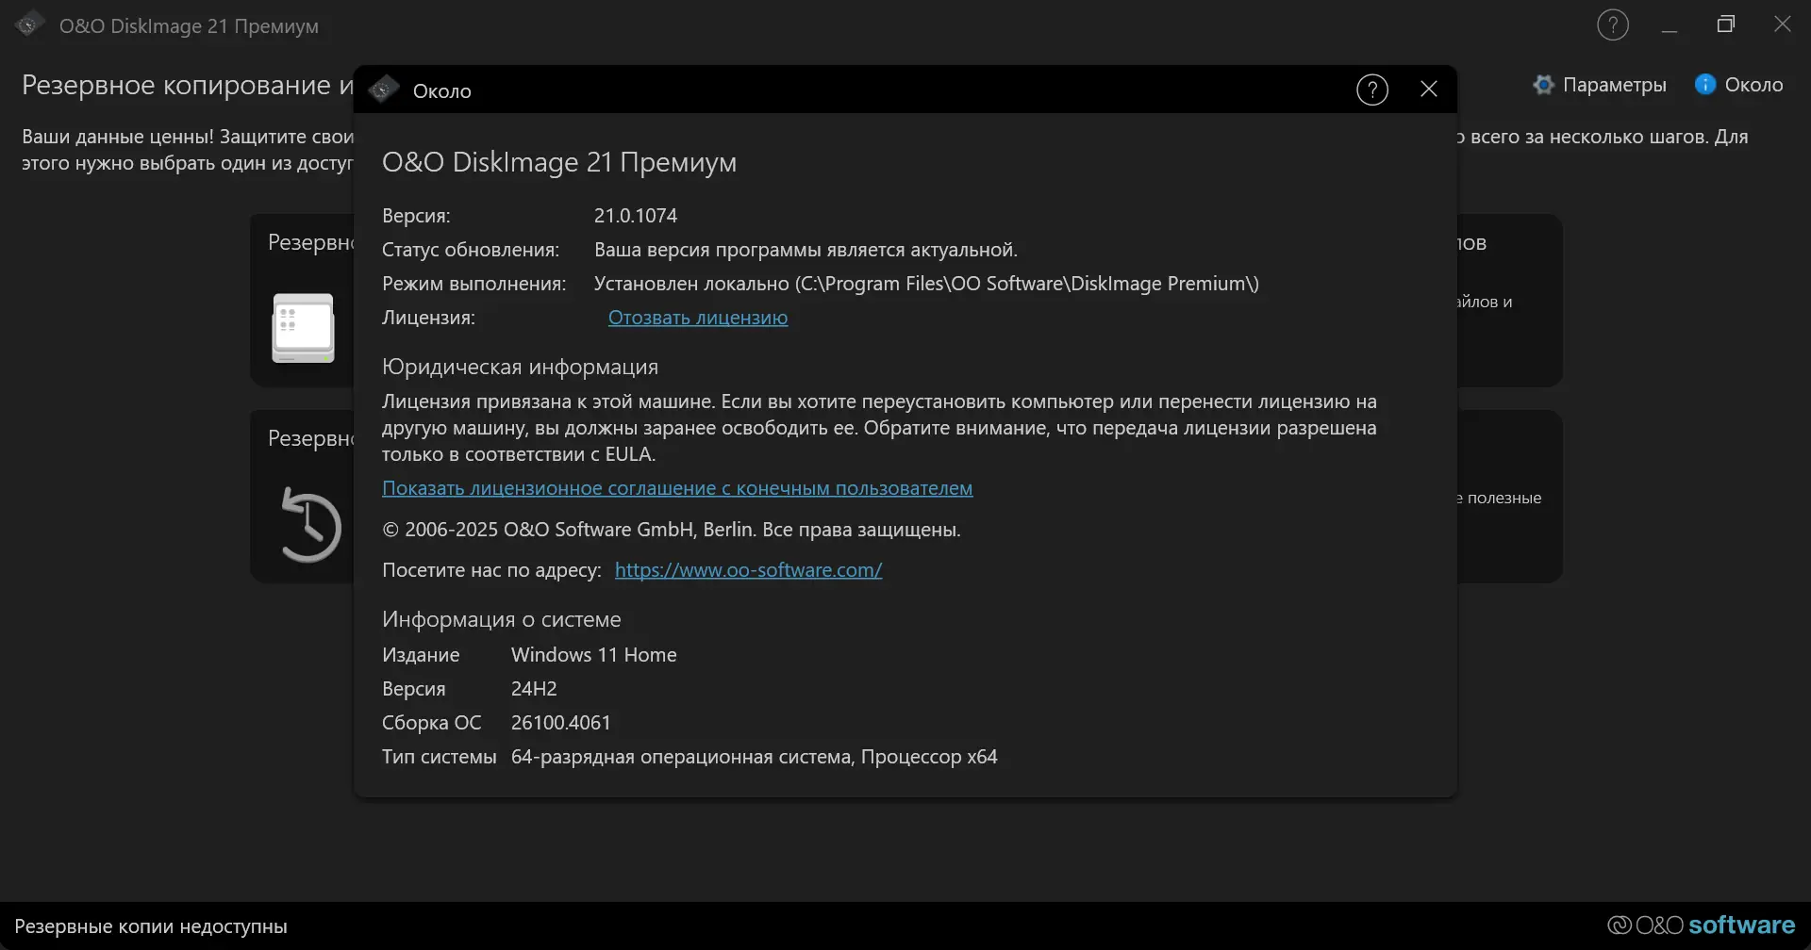Screen dimensions: 1811x950
Task: Click the Резервные копии недоступны status text
Action: click(x=151, y=926)
